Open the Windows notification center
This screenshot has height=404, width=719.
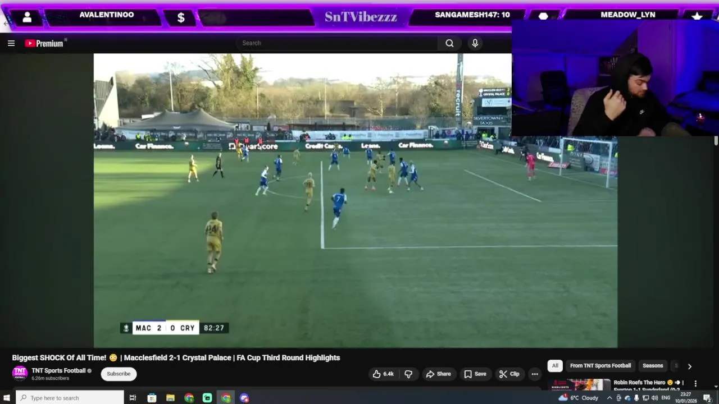pyautogui.click(x=707, y=398)
